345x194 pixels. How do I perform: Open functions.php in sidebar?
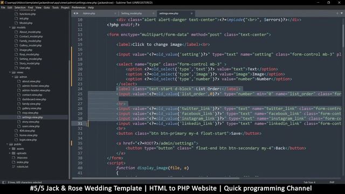[x=27, y=14]
